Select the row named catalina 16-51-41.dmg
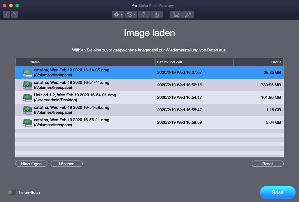 (x=149, y=85)
